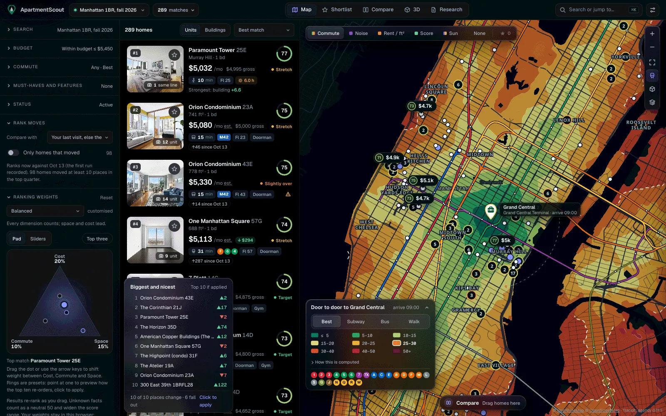Zoom in the map with plus icon

[652, 34]
